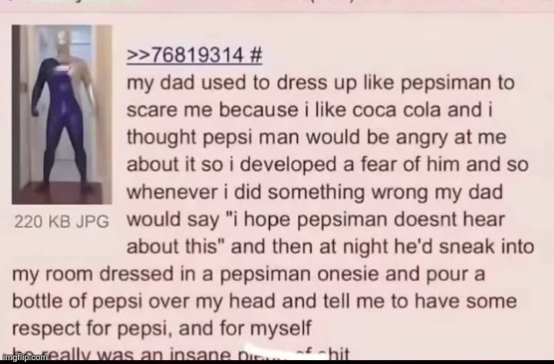The image size is (554, 364).
Task: Click the line starting 'thought pepsi man would'
Action: click(316, 137)
